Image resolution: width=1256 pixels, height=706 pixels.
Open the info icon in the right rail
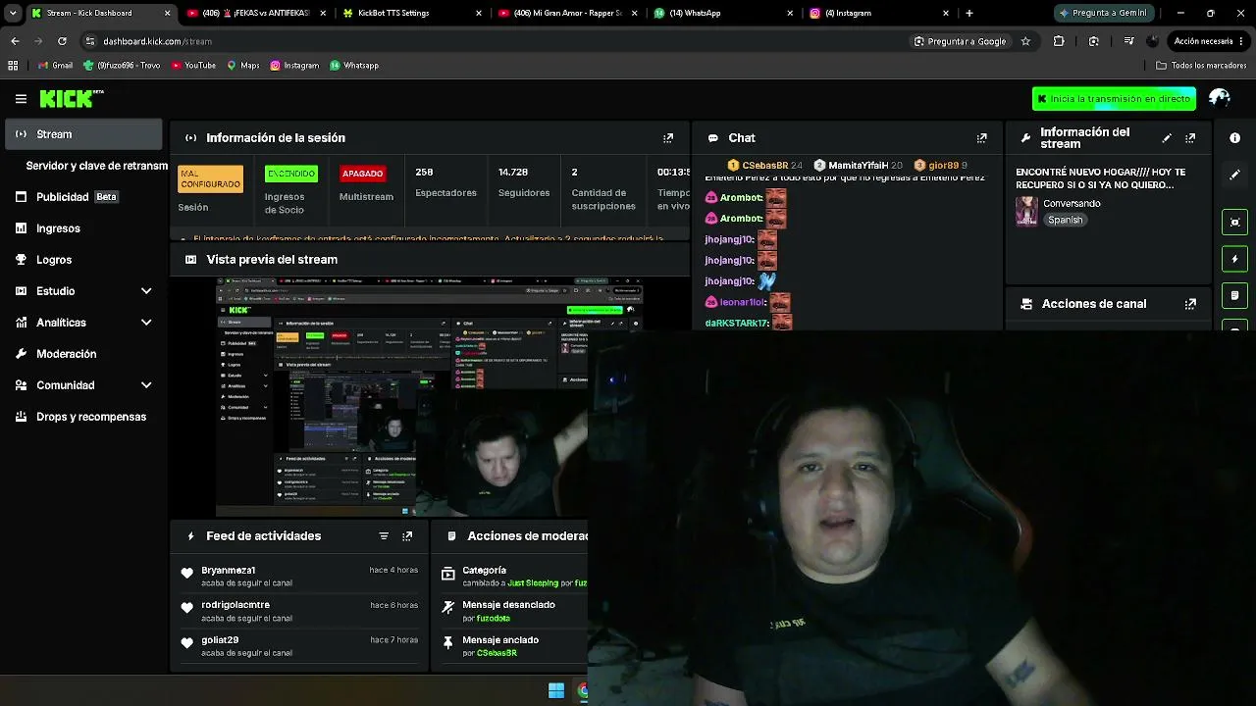pos(1234,138)
